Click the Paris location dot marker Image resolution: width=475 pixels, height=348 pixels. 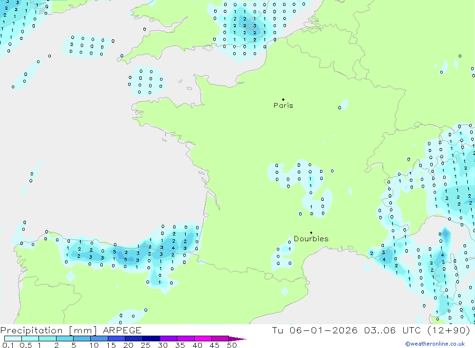click(x=283, y=99)
